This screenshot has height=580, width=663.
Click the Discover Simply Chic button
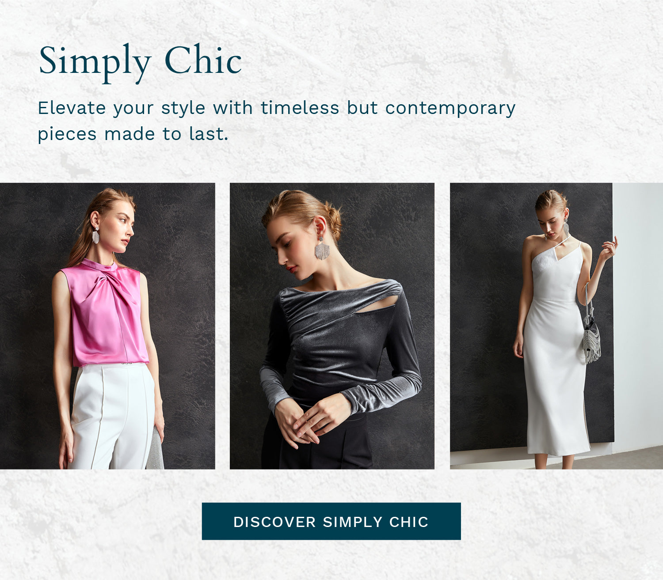pos(331,521)
